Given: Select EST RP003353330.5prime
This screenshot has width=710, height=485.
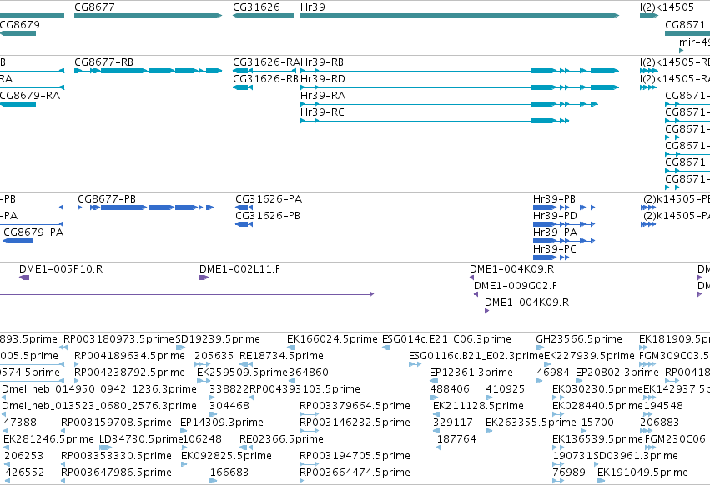Looking at the screenshot, I should [x=116, y=456].
